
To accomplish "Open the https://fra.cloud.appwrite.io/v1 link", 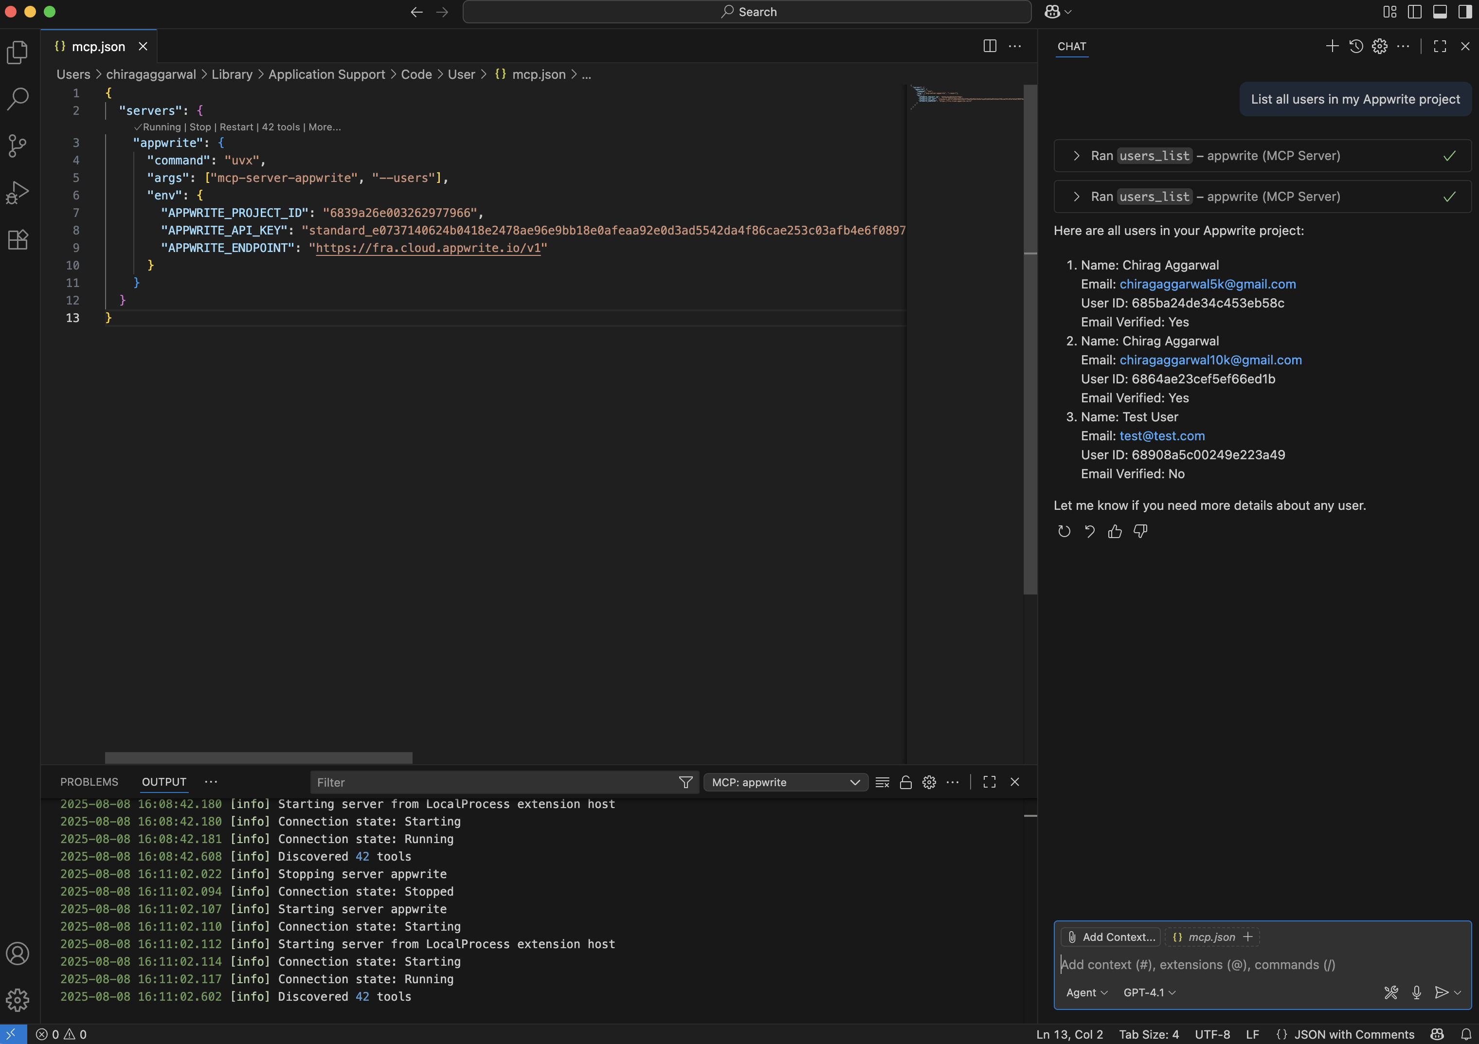I will 428,247.
